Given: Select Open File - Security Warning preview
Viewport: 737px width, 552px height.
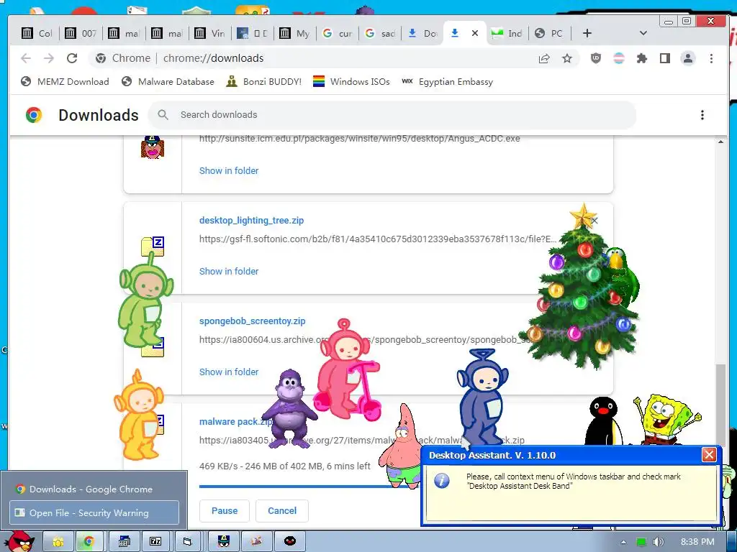Looking at the screenshot, I should click(94, 512).
